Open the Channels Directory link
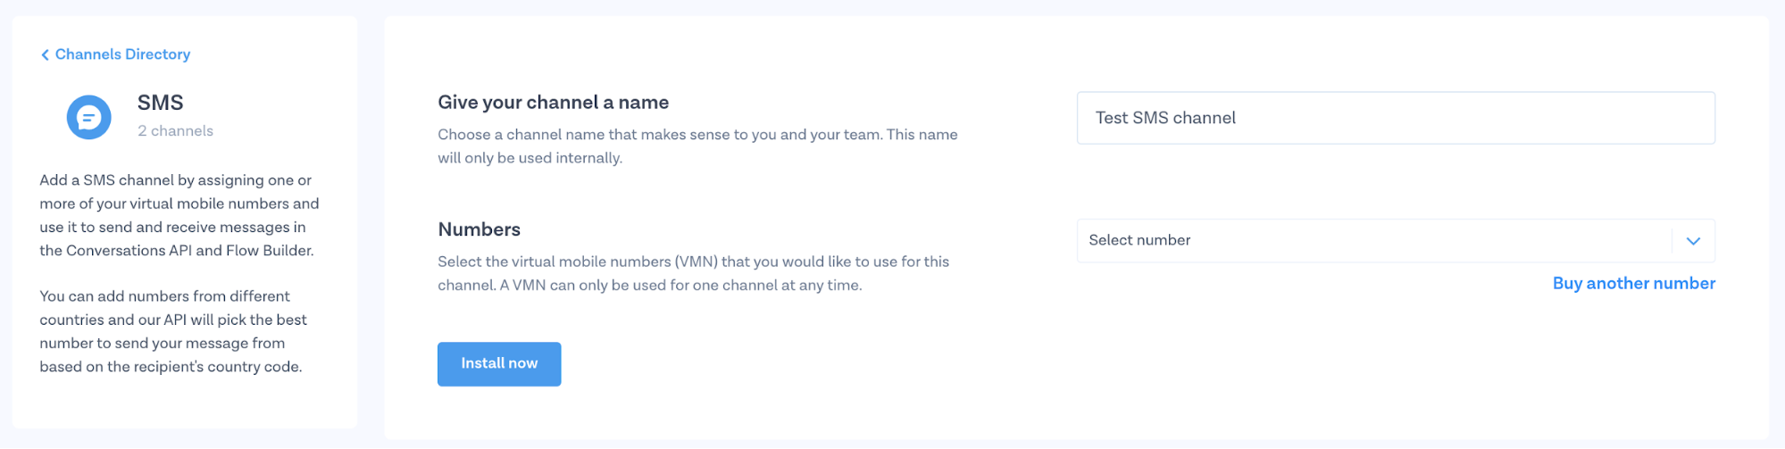1785x449 pixels. (x=122, y=54)
